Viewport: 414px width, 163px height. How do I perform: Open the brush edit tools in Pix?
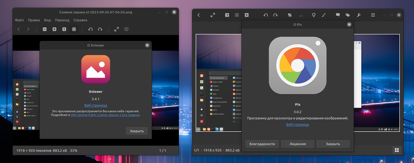[x=324, y=15]
